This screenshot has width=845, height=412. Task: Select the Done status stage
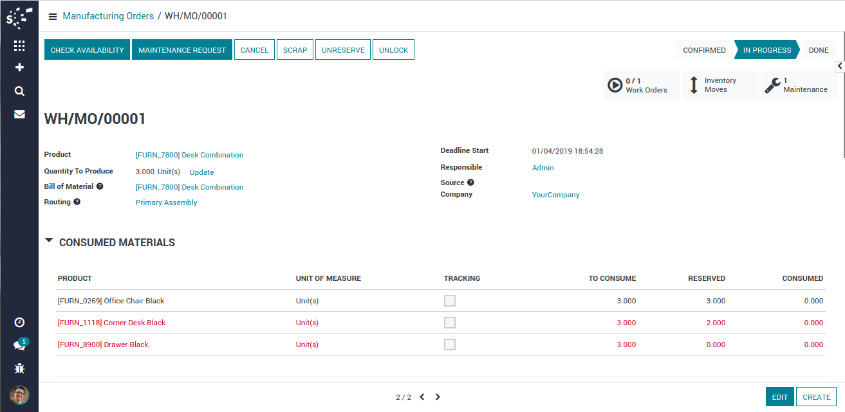[818, 50]
